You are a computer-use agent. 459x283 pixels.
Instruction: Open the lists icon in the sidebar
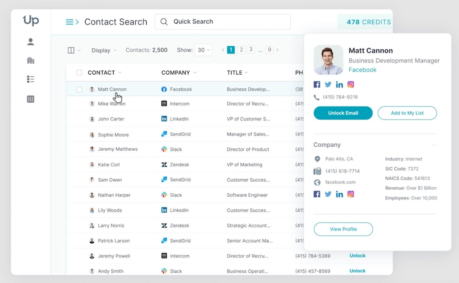[31, 79]
